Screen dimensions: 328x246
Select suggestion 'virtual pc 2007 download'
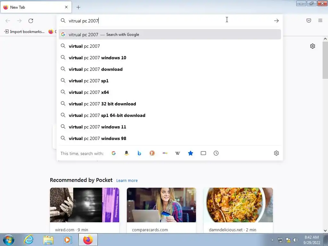tap(170, 69)
